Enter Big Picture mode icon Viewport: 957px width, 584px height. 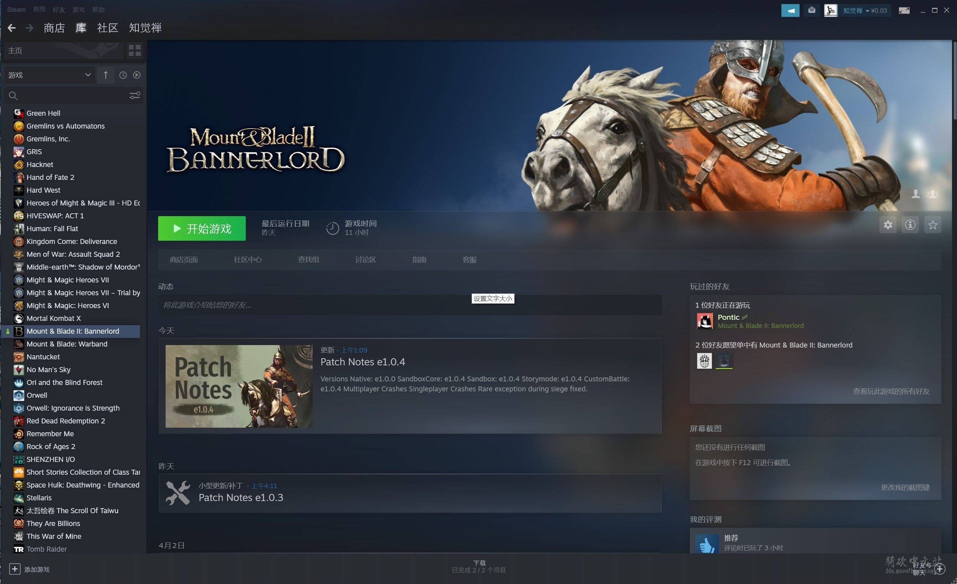[x=904, y=10]
